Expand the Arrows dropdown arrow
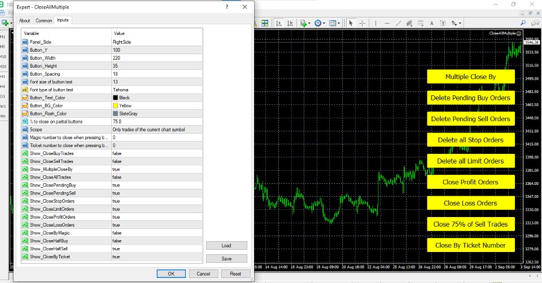Image resolution: width=542 pixels, height=283 pixels. 460,23
